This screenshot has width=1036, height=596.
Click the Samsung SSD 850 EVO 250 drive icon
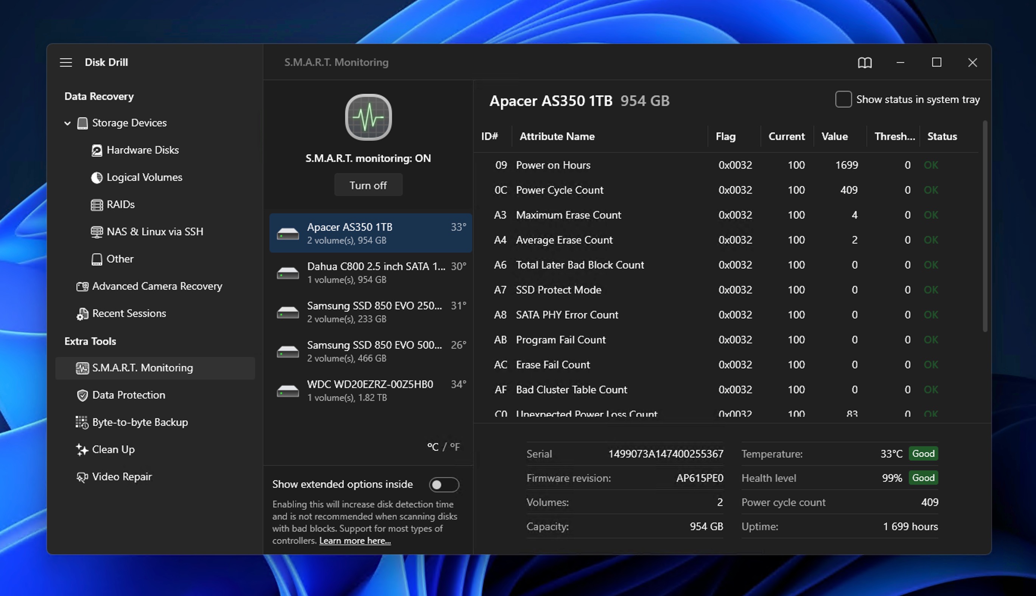[x=288, y=312]
